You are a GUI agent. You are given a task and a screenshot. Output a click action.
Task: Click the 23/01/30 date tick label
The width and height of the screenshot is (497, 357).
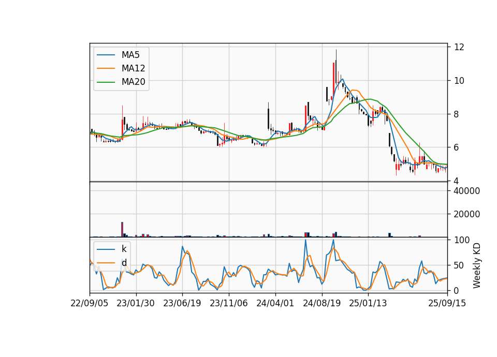136,303
